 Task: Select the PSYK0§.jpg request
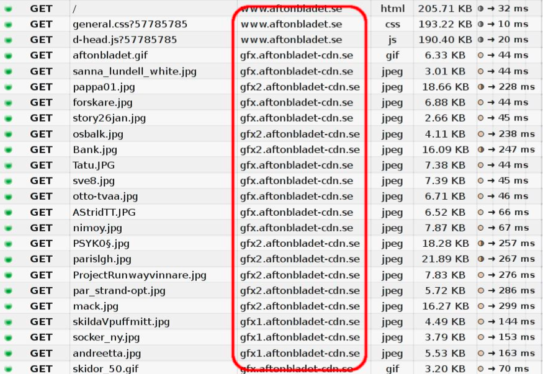pyautogui.click(x=101, y=244)
